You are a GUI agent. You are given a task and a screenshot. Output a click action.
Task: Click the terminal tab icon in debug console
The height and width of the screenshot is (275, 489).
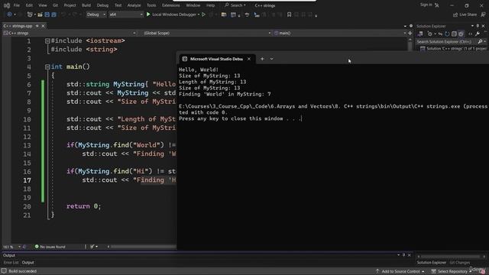click(x=185, y=59)
